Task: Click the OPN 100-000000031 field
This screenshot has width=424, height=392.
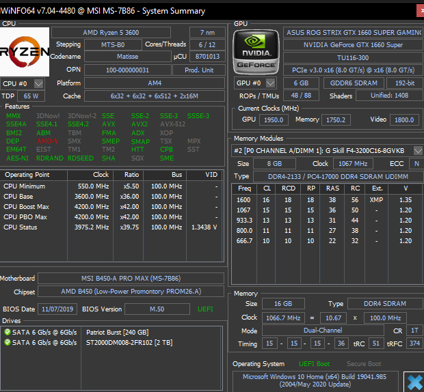Action: [x=128, y=70]
